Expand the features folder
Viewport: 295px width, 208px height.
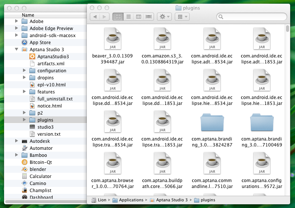click(24, 92)
